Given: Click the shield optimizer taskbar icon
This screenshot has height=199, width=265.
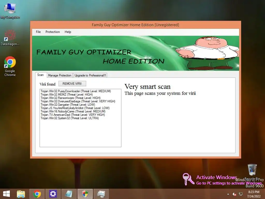Looking at the screenshot, I should pyautogui.click(x=85, y=194).
